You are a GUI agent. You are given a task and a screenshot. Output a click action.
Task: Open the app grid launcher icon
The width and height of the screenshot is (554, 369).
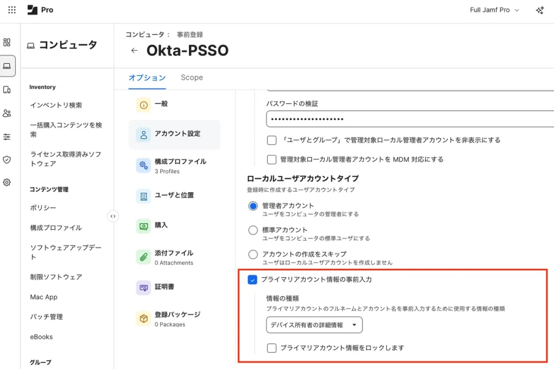pos(12,10)
